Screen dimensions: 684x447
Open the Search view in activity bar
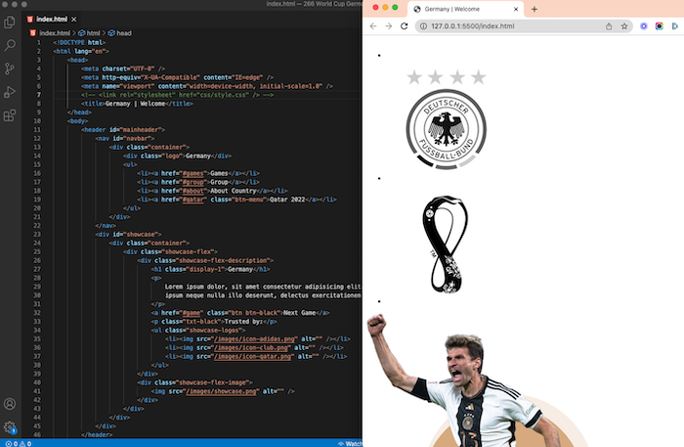tap(10, 45)
